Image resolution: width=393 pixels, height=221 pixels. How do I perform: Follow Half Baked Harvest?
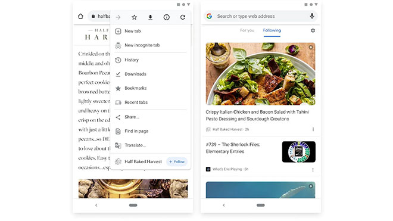177,162
